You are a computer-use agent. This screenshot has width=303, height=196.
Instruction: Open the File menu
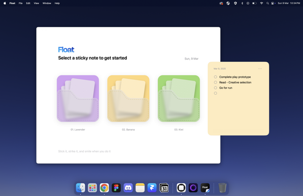20,3
